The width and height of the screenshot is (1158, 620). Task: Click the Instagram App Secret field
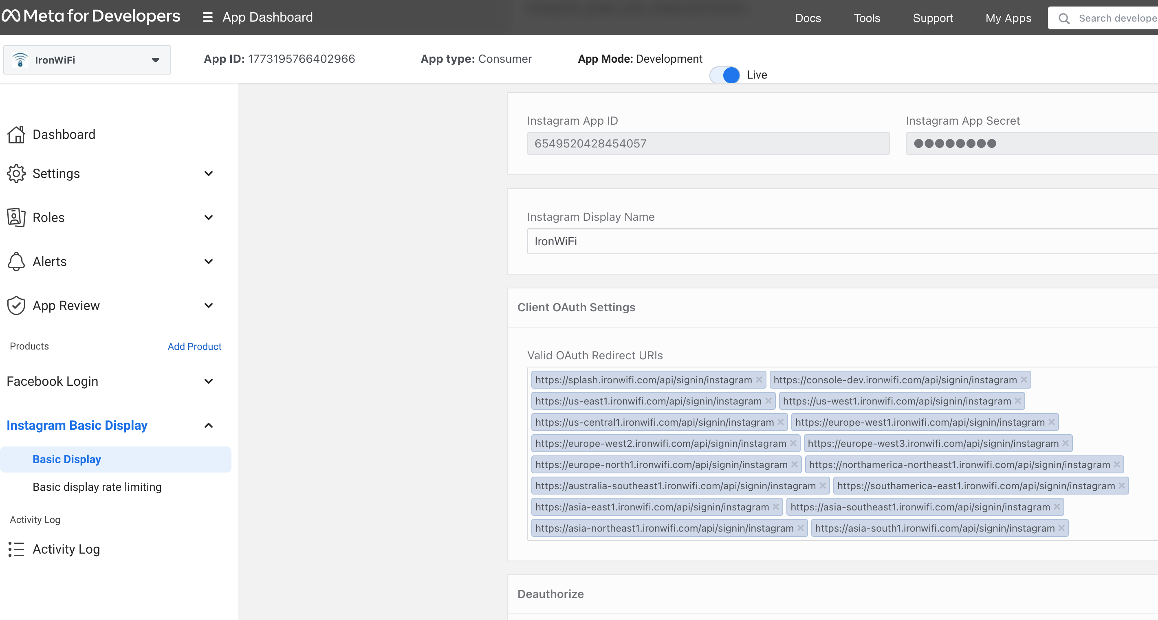(x=1032, y=143)
